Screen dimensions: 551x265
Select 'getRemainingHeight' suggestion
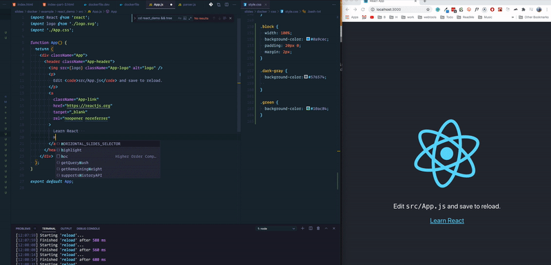[107, 169]
